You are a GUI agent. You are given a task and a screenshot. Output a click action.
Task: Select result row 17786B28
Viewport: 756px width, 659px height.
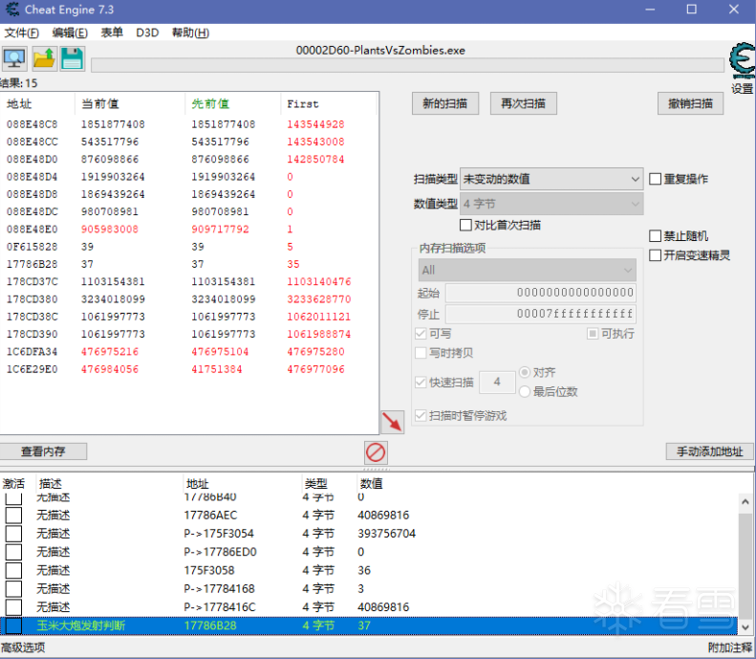pyautogui.click(x=189, y=264)
